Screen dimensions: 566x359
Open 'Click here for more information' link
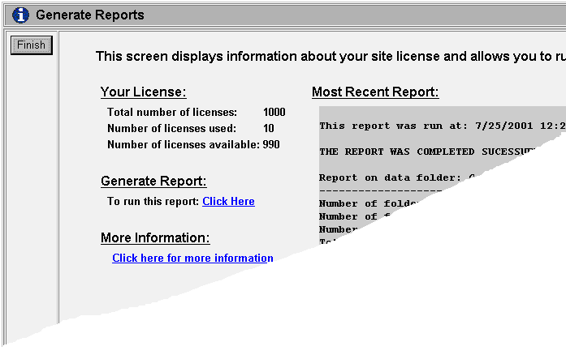click(192, 258)
